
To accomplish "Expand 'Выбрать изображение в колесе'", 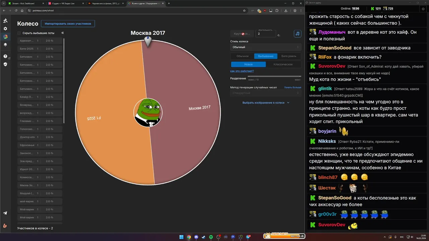I will pos(266,103).
